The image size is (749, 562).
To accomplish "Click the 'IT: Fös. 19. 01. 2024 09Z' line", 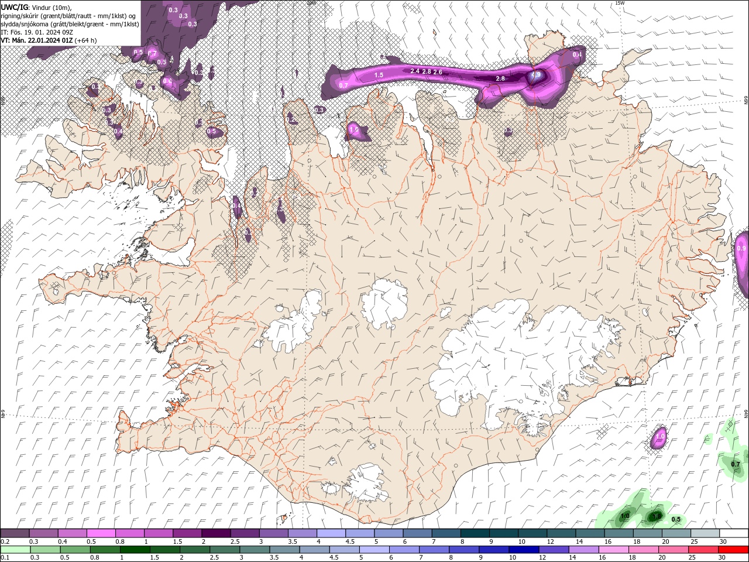I will pos(36,32).
